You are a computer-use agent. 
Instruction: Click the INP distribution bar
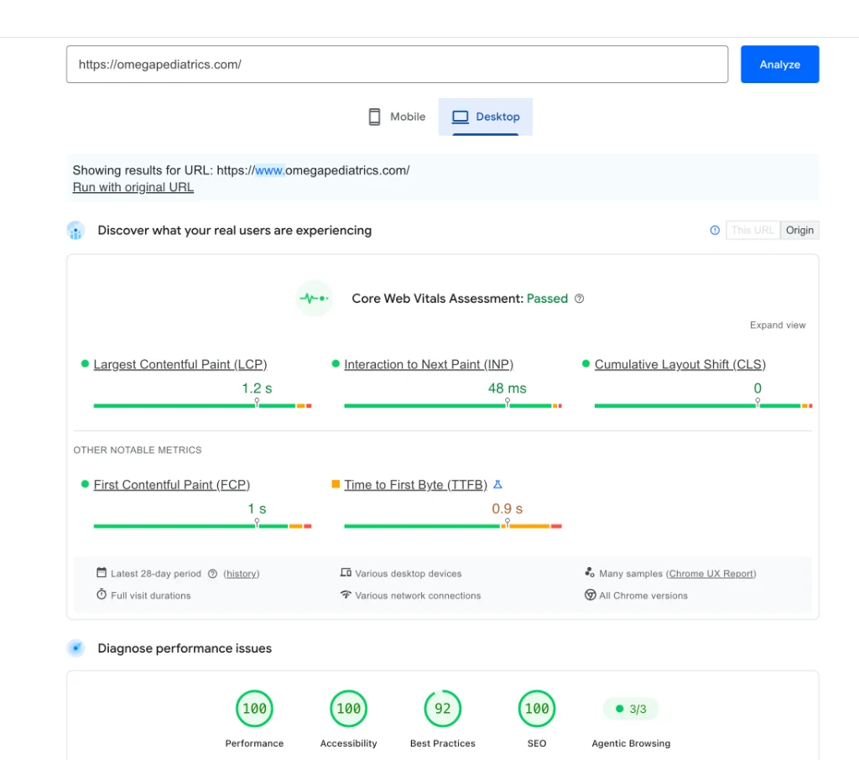tap(452, 405)
